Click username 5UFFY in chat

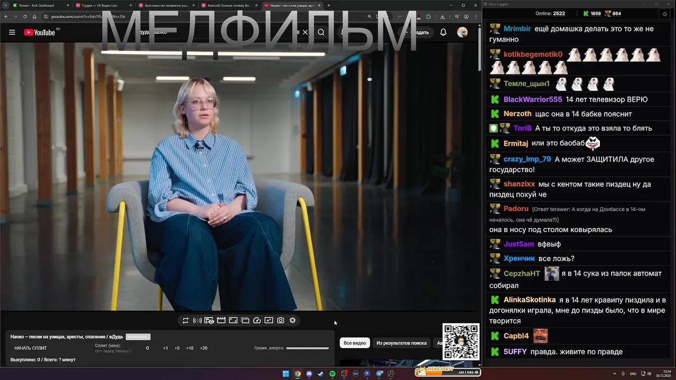[x=515, y=351]
